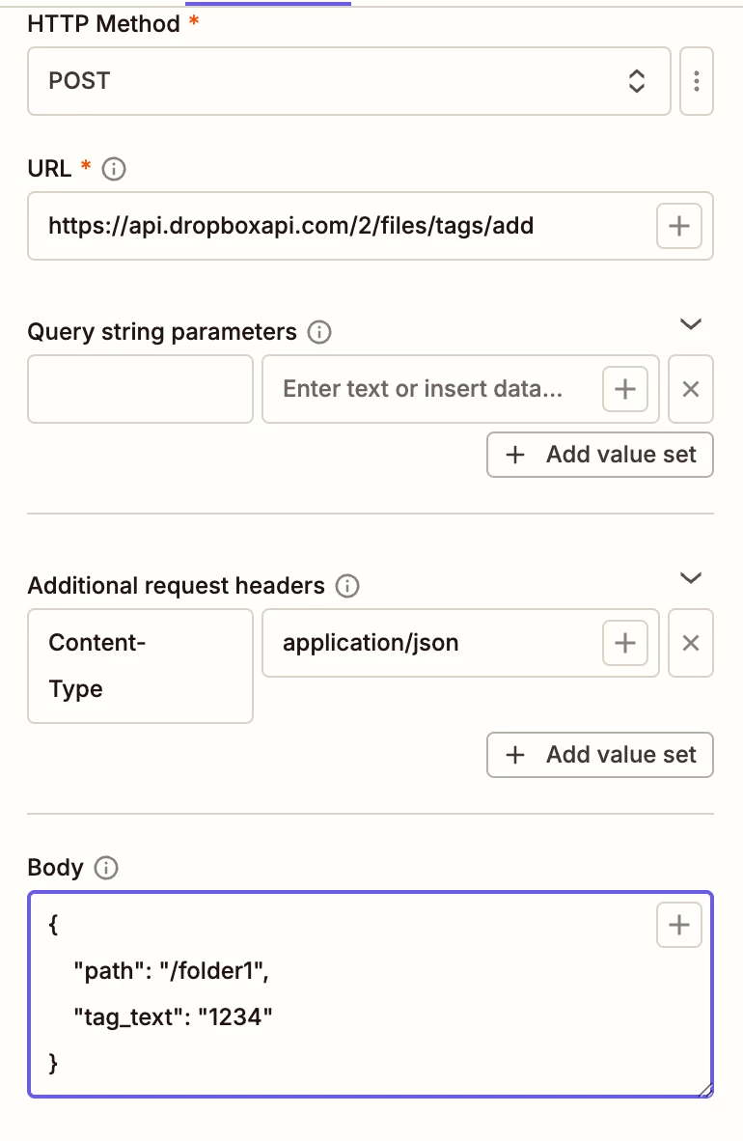Open the info icon beside Body
This screenshot has width=743, height=1141.
pos(106,868)
